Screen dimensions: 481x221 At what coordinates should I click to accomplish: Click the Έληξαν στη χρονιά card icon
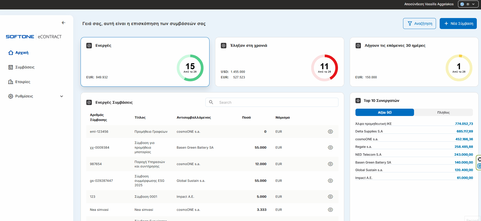pyautogui.click(x=224, y=46)
